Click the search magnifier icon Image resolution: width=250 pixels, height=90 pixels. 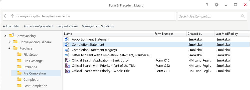[243, 16]
